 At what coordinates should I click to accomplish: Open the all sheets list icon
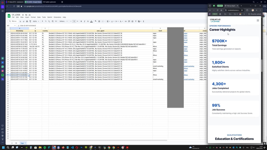(16, 143)
